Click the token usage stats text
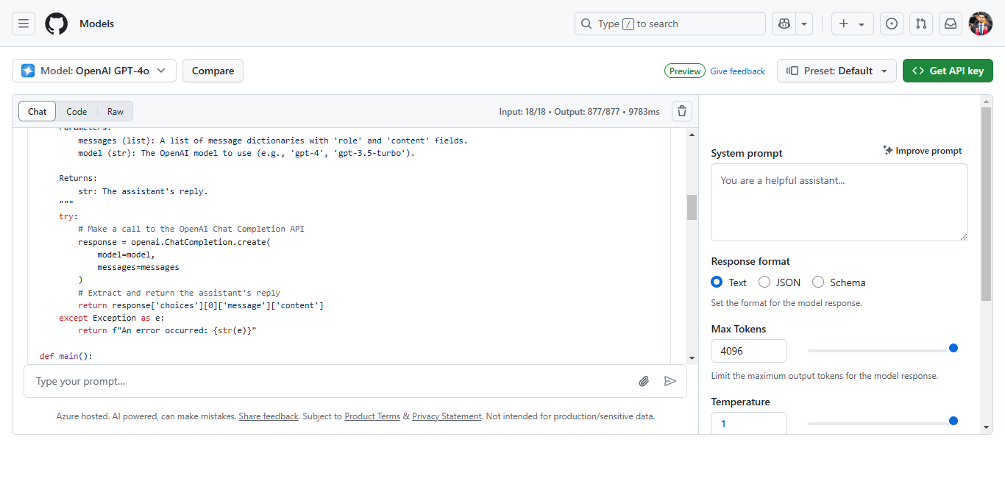 579,112
